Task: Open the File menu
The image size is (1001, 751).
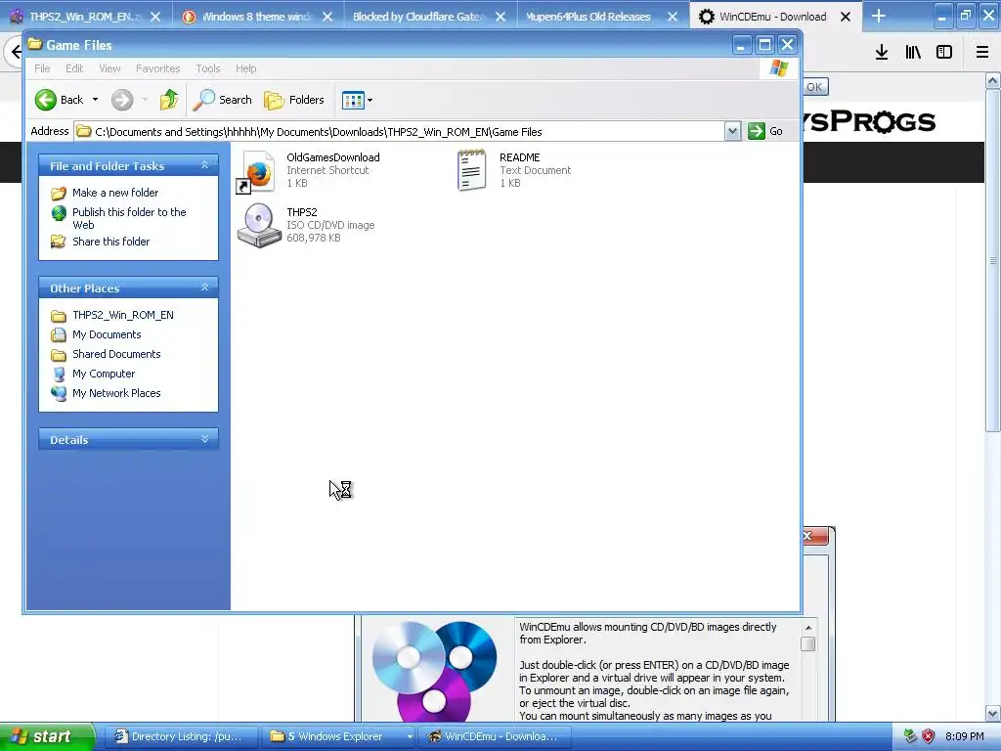Action: 42,68
